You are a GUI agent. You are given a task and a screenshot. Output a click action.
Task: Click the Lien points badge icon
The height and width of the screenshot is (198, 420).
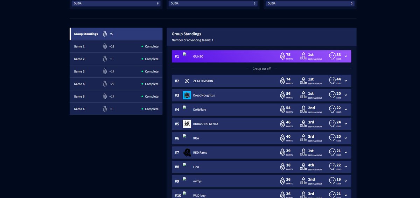point(282,167)
